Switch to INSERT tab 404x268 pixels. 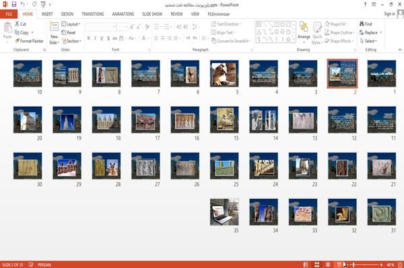pyautogui.click(x=47, y=14)
